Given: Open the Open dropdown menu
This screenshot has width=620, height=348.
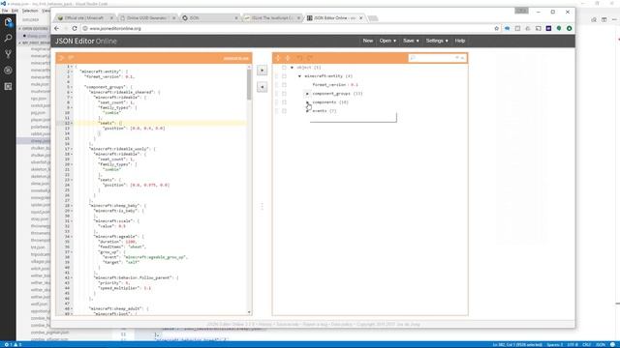Looking at the screenshot, I should (387, 41).
